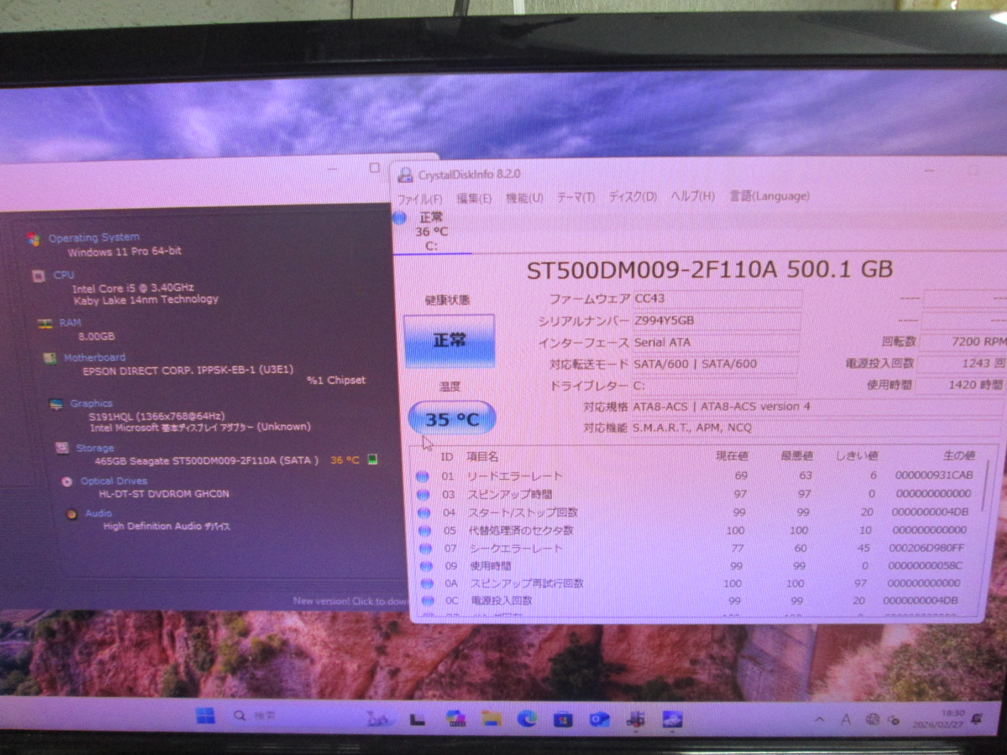1007x755 pixels.
Task: Click the Storage drive icon in Speccy
Action: [x=62, y=447]
